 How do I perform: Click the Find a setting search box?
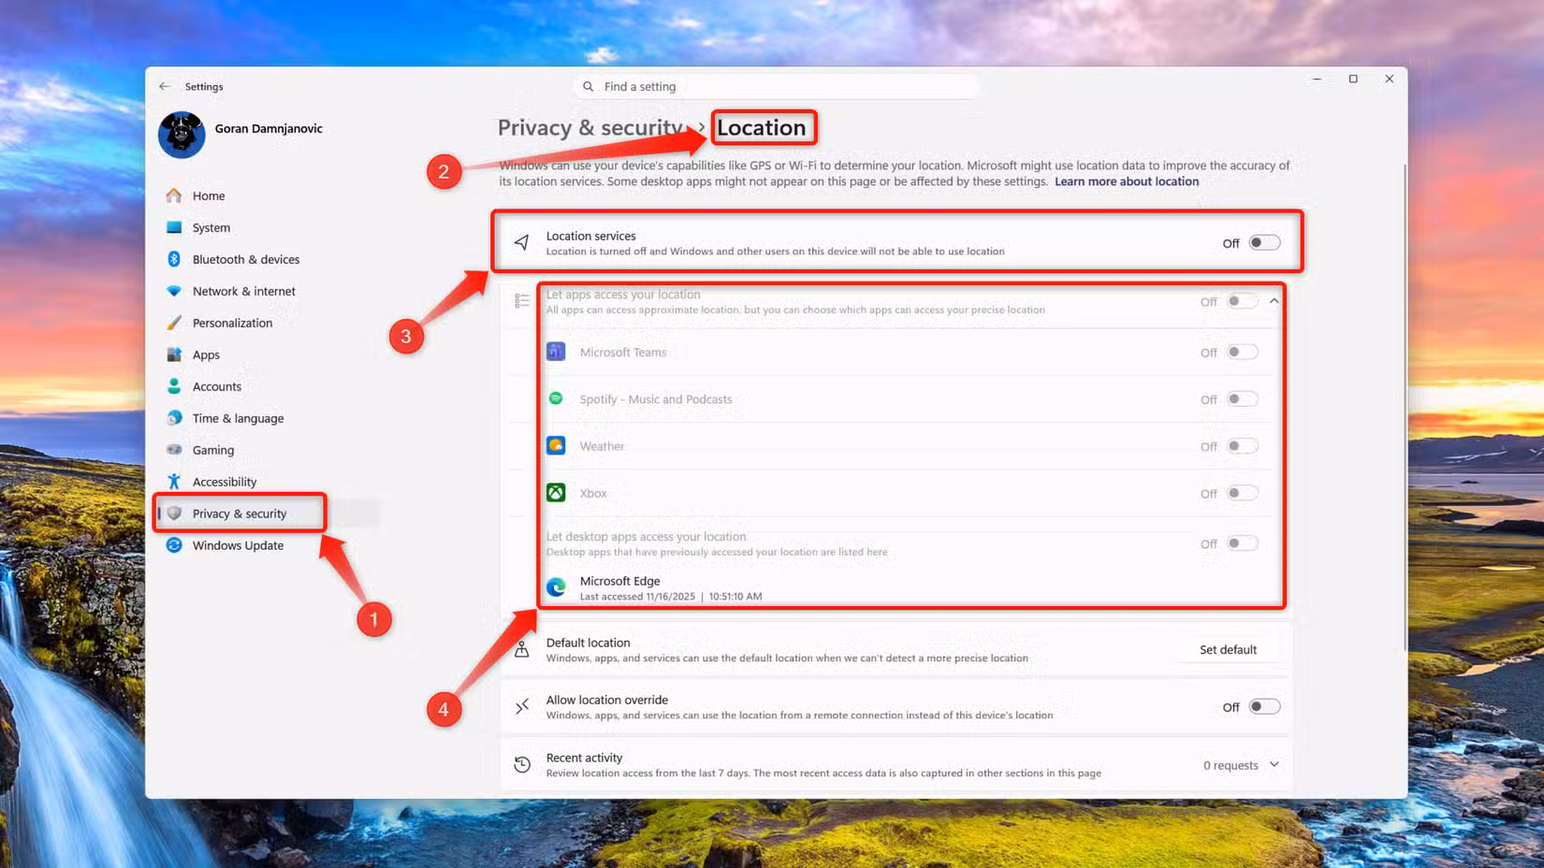(777, 86)
